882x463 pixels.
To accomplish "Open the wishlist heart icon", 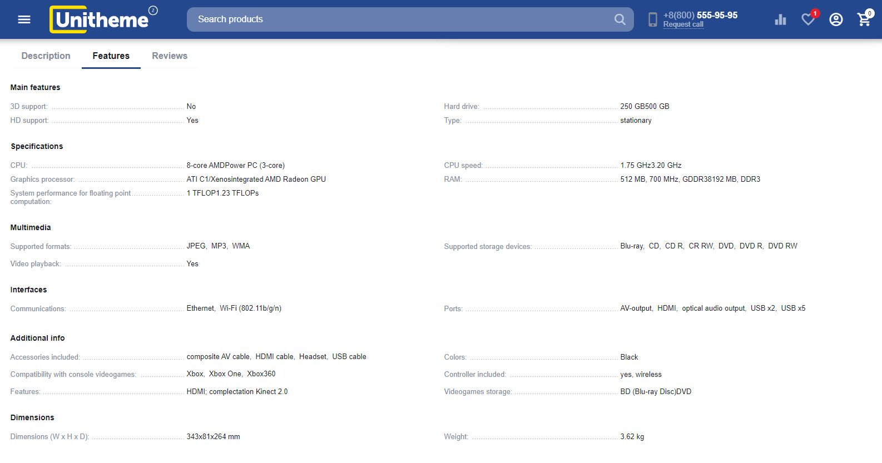I will tap(808, 19).
